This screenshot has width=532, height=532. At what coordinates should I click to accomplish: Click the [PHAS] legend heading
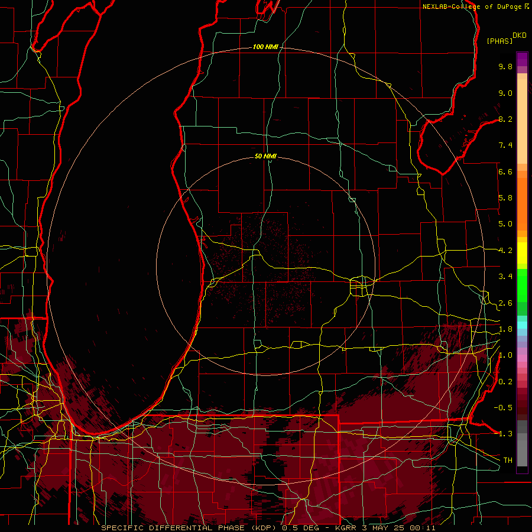[499, 41]
